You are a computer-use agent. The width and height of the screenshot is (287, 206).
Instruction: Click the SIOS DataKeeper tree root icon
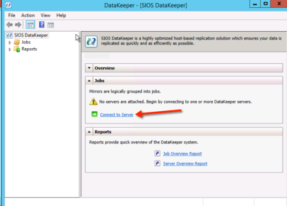pyautogui.click(x=9, y=35)
